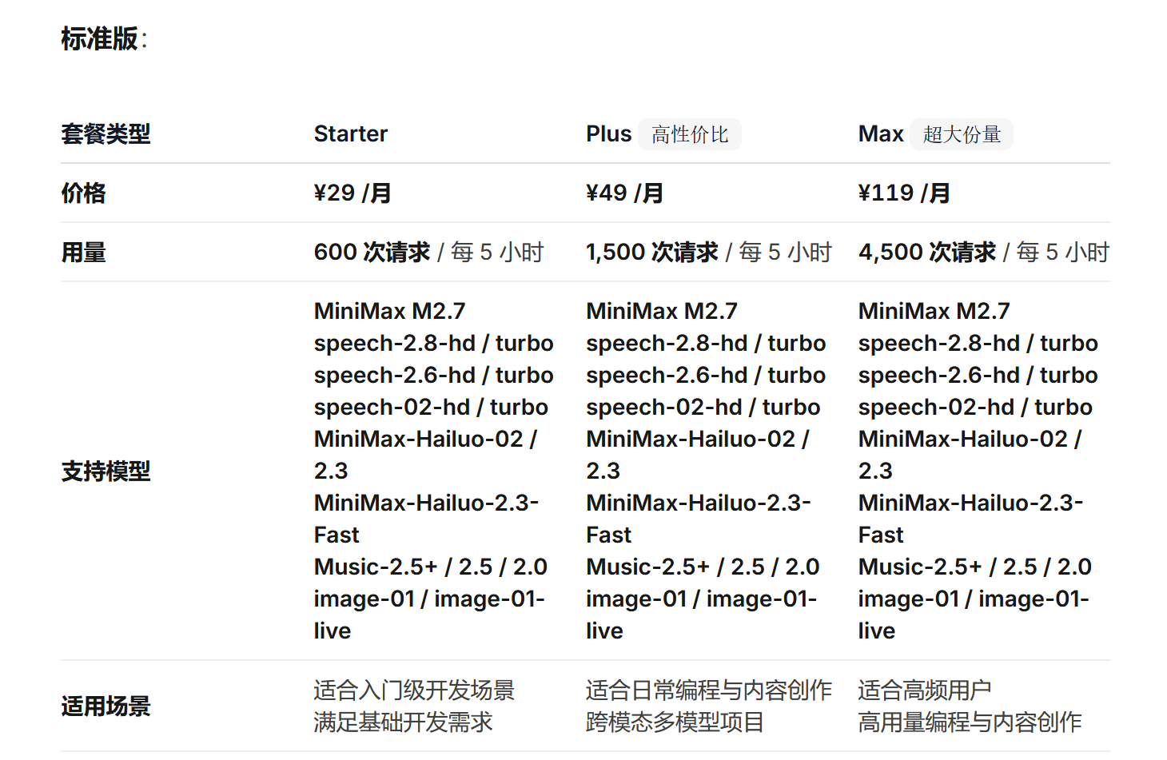
Task: Click the 适用场景 row label
Action: click(106, 706)
